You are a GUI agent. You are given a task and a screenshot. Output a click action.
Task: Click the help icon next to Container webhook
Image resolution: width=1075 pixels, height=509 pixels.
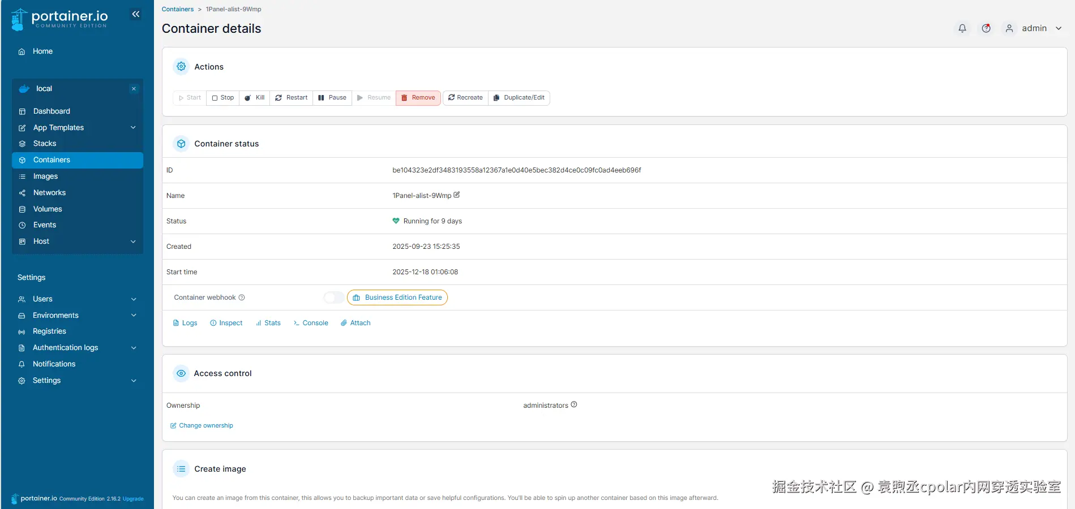(x=242, y=297)
